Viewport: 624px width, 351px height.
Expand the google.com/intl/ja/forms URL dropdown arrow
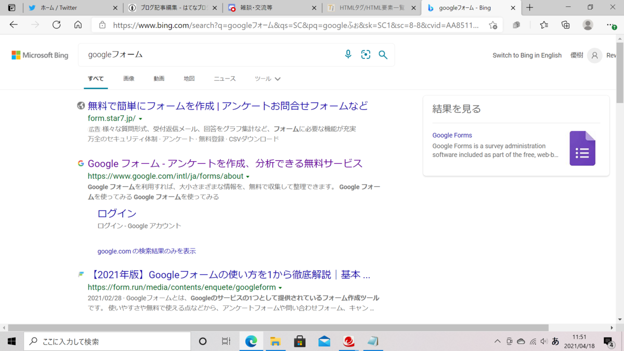coord(248,176)
